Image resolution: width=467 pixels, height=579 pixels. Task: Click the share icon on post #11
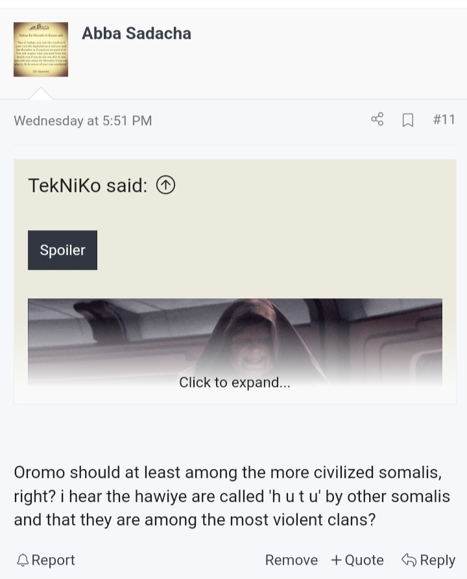[377, 119]
